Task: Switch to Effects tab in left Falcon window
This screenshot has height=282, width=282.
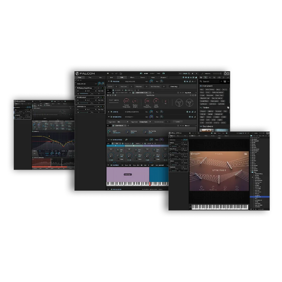Action: (x=47, y=104)
